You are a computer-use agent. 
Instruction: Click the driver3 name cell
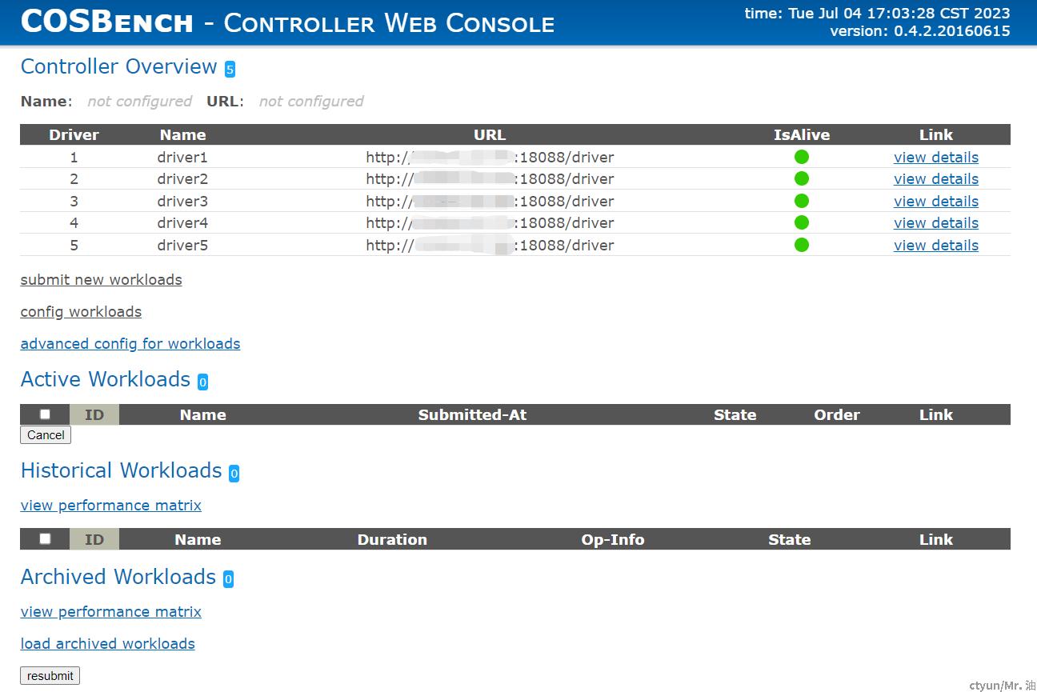[x=182, y=201]
